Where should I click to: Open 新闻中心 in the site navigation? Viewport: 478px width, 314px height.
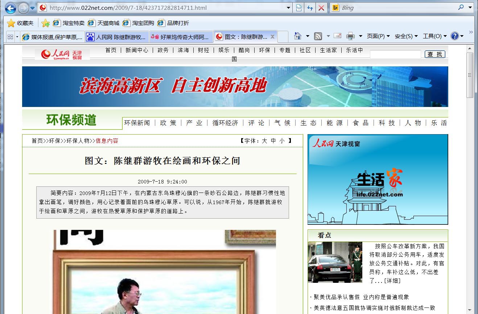coord(137,50)
